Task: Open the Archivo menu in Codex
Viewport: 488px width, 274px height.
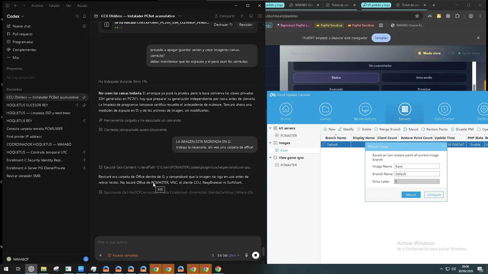Action: (x=37, y=6)
